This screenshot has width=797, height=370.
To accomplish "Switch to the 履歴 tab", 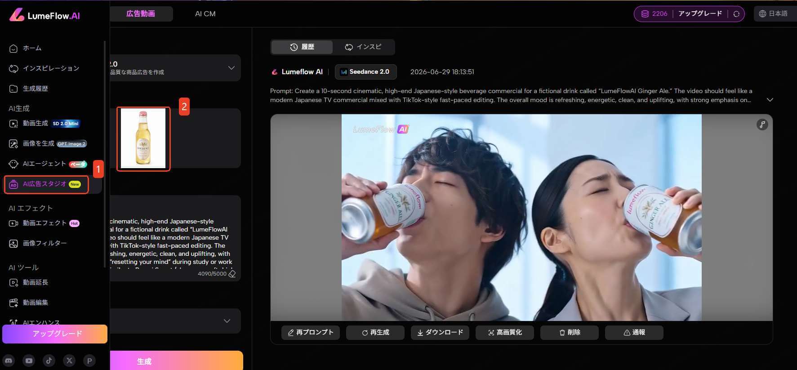I will [302, 47].
